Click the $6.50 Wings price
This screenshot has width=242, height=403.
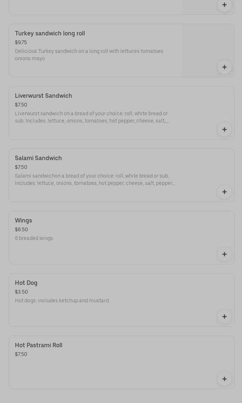(21, 229)
